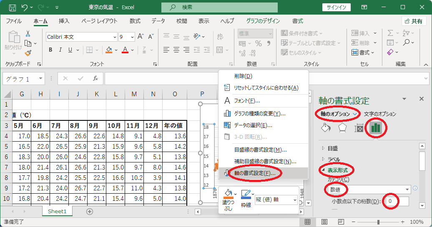Viewport: 432px width, 227px height.
Task: Click the サインイン button
Action: pos(337,7)
